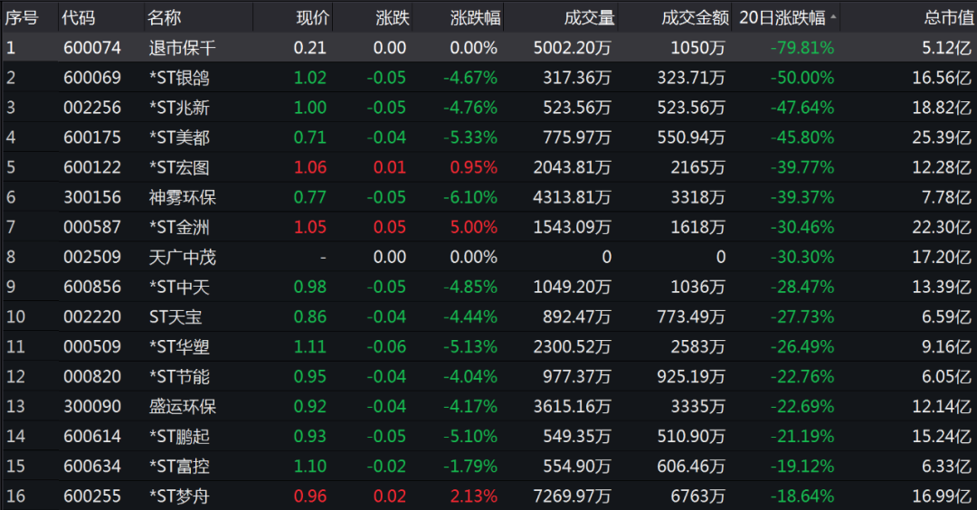Select the 退市保千 stock row
This screenshot has height=510, width=977.
pos(488,47)
